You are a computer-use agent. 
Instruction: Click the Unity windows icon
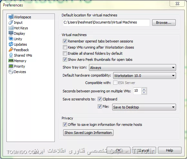[x=11, y=39]
